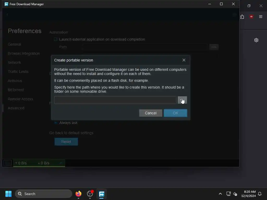
Task: Open the Browser Integration preferences section
Action: click(x=24, y=53)
